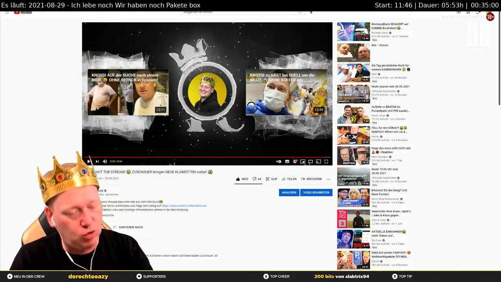The image size is (501, 282).
Task: Click the SUPPORTERS heart icon in the overlay bar
Action: [139, 277]
